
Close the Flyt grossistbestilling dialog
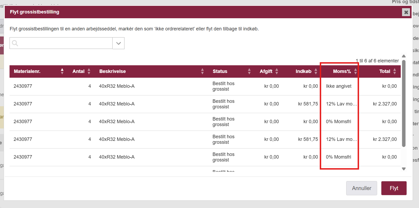click(x=406, y=12)
